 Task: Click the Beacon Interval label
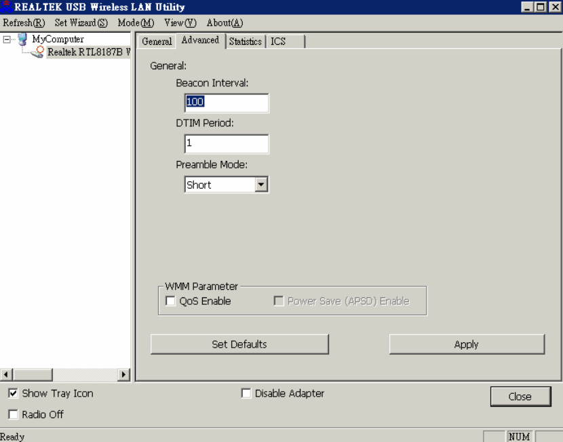(x=212, y=83)
